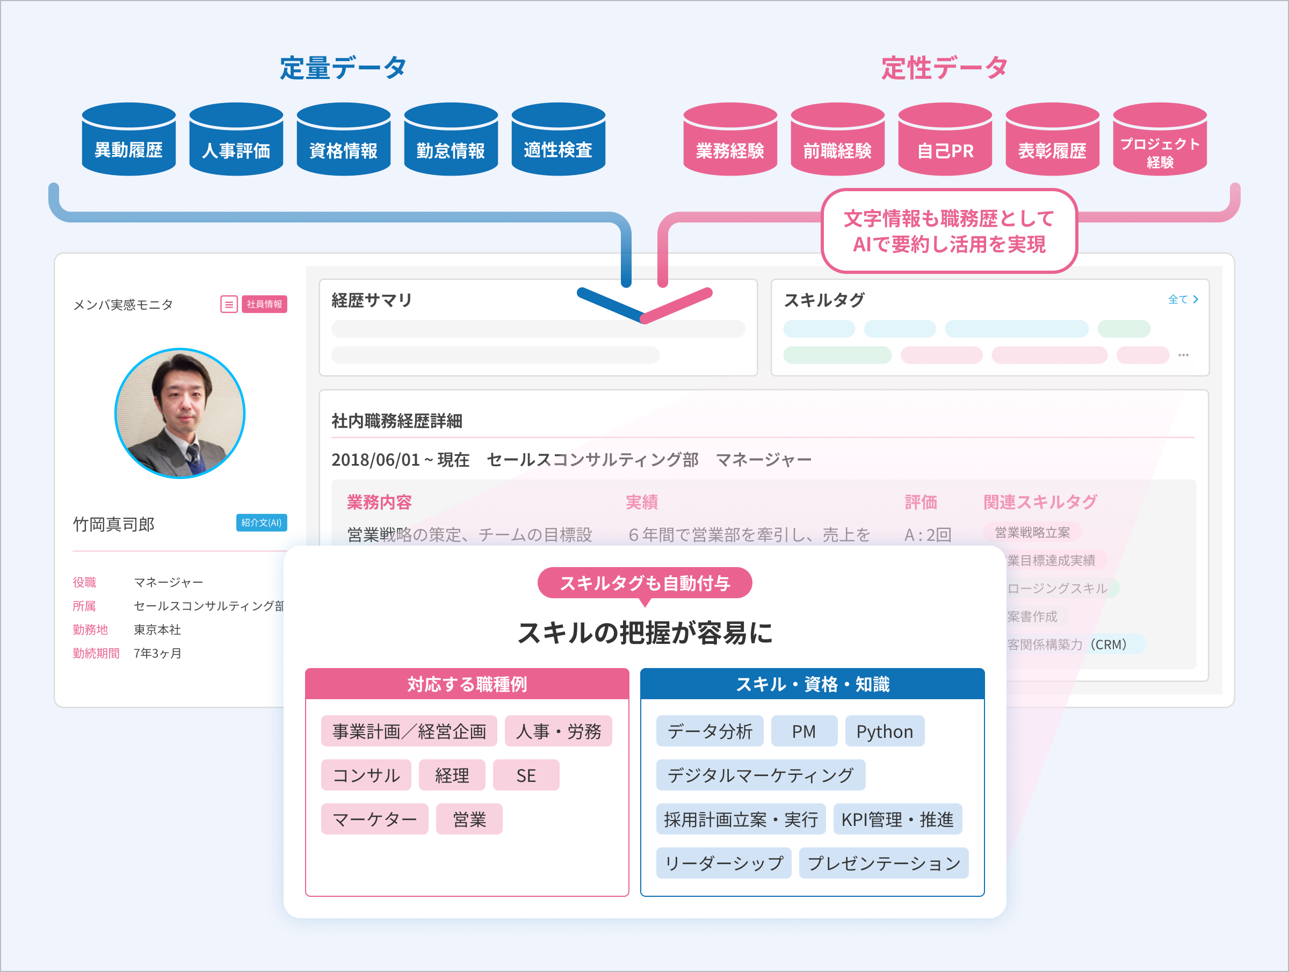Select the プロジェクト経験 cylinder icon
Image resolution: width=1289 pixels, height=972 pixels.
coord(1159,140)
